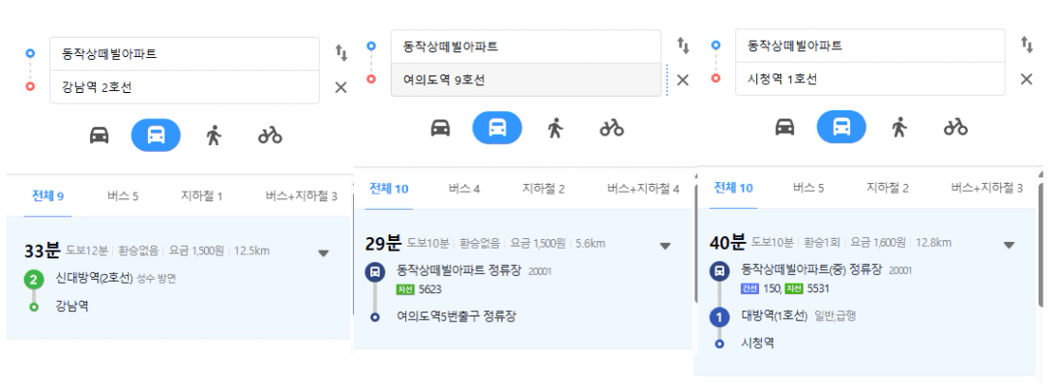The width and height of the screenshot is (1056, 389).
Task: Toggle transit mode in the Gangnam Station panel
Action: 156,135
